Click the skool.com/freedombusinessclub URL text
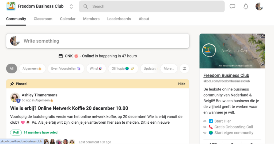Screen dimensions: 274x144 coord(226,81)
